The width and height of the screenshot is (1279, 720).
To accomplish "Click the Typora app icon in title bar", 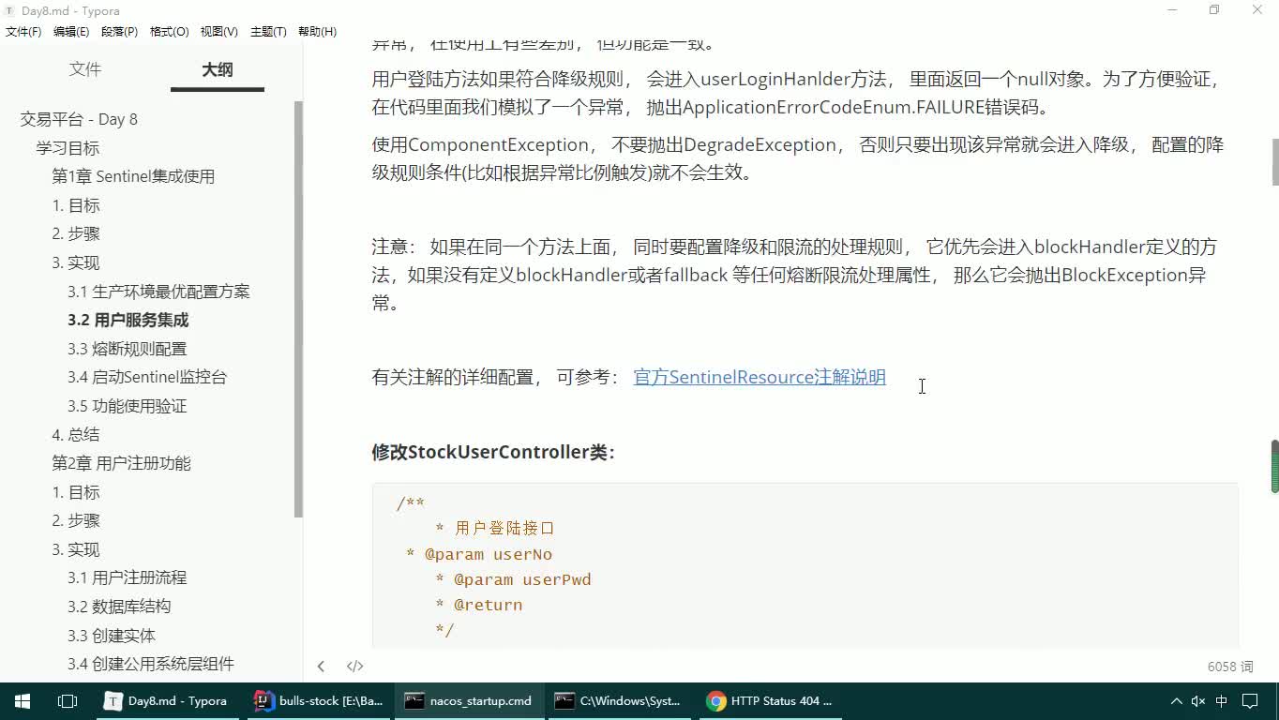I will point(9,10).
